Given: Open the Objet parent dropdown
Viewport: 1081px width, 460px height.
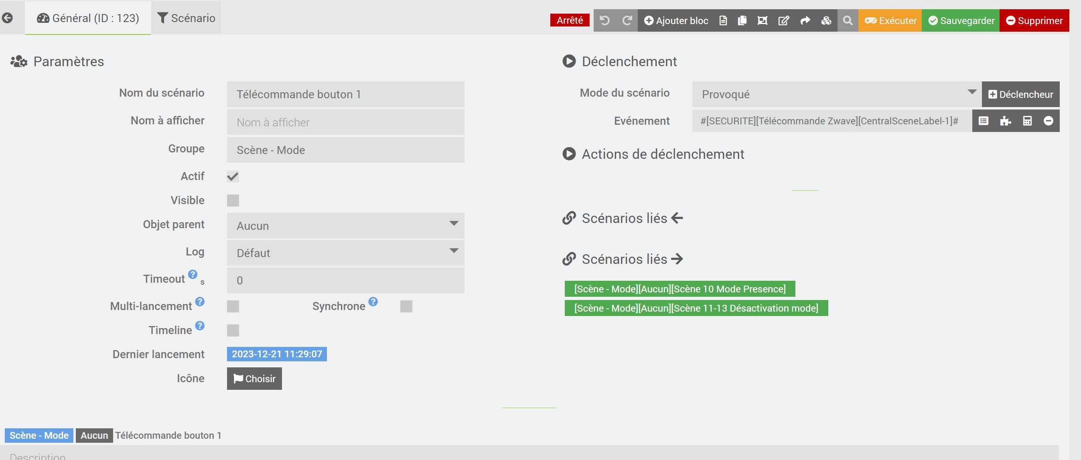Looking at the screenshot, I should (345, 226).
